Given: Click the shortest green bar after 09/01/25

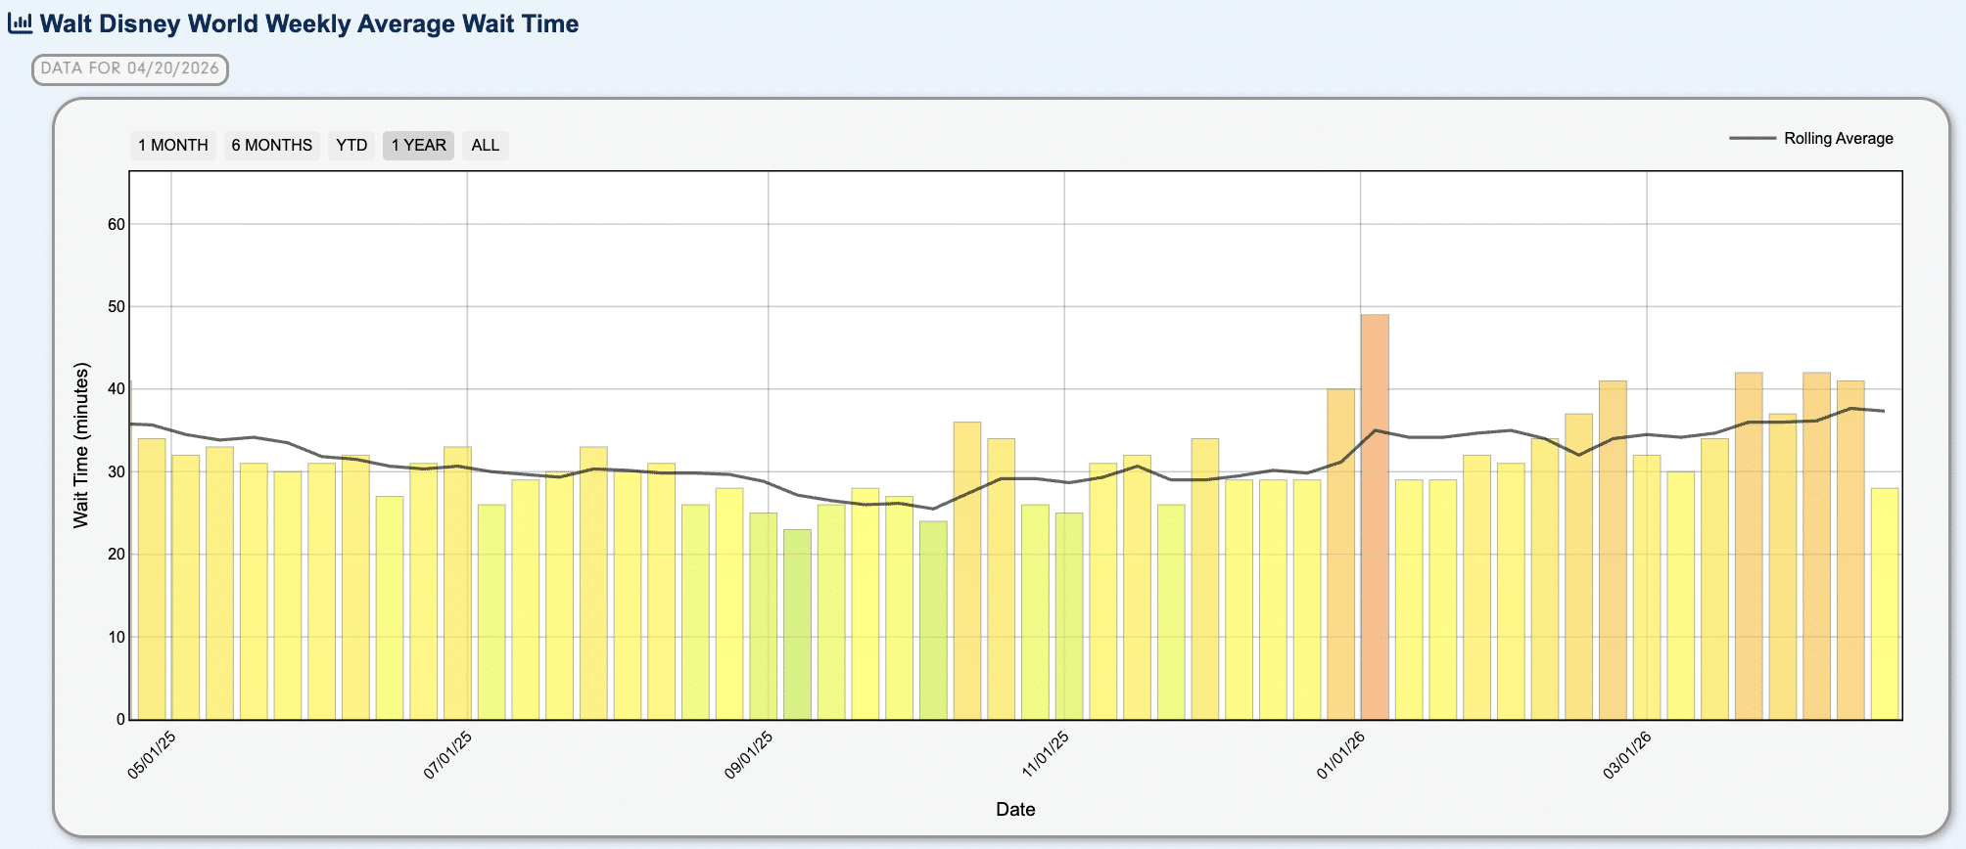Looking at the screenshot, I should point(797,624).
